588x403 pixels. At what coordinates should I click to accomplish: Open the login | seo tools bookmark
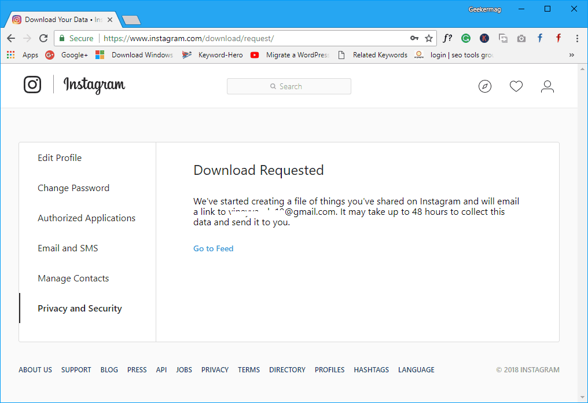click(x=454, y=55)
